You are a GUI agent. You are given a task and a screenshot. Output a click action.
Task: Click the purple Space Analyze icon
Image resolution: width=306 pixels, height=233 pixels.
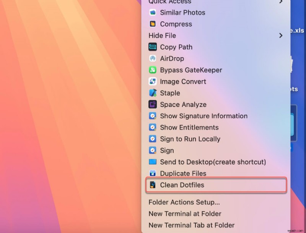[x=153, y=104]
